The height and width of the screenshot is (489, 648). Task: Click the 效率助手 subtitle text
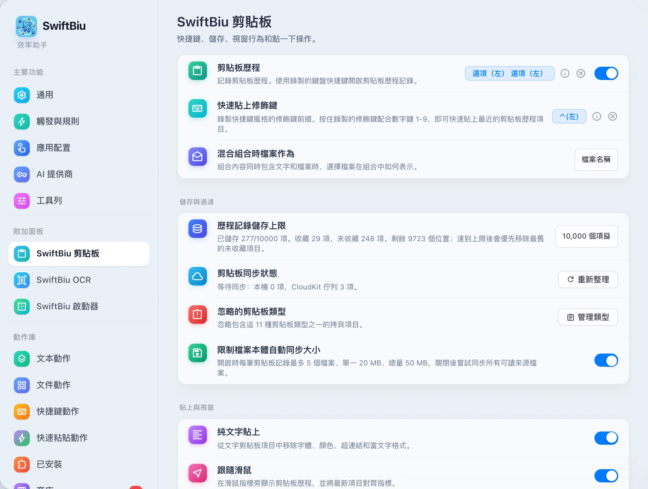(32, 45)
